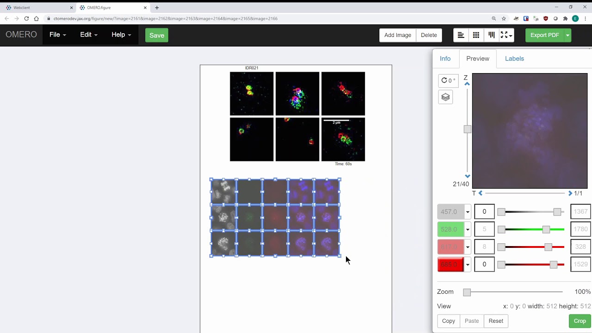Click the 685 channel max slider handle
The height and width of the screenshot is (333, 592).
(554, 265)
